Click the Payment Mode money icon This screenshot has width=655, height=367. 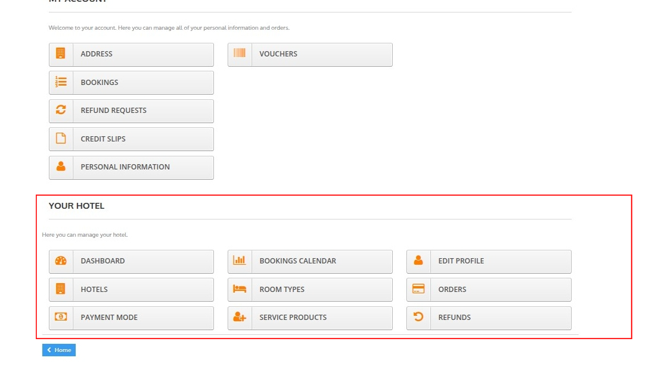[x=61, y=317]
